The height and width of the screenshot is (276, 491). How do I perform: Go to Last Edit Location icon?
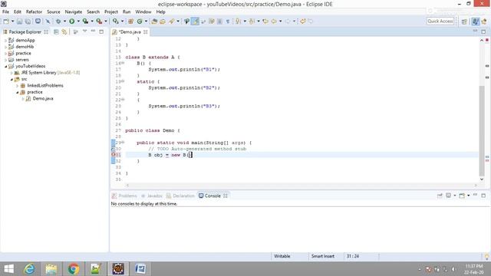coord(265,21)
